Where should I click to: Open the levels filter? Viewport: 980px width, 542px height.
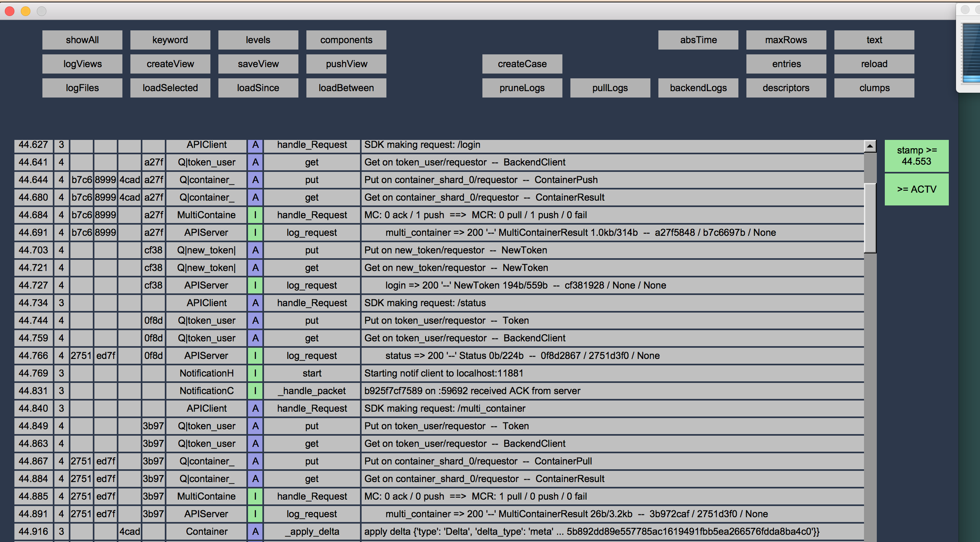pyautogui.click(x=258, y=40)
